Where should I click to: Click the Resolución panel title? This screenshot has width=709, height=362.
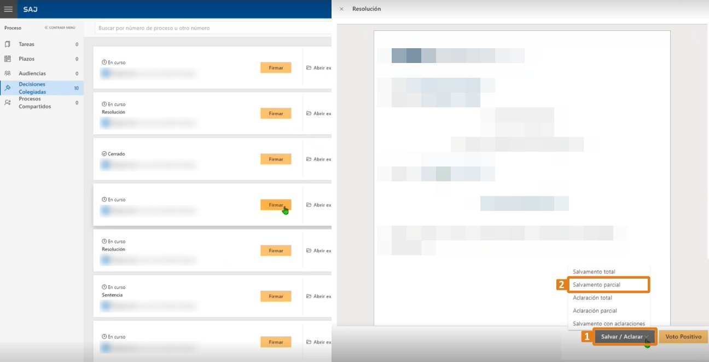tap(367, 9)
